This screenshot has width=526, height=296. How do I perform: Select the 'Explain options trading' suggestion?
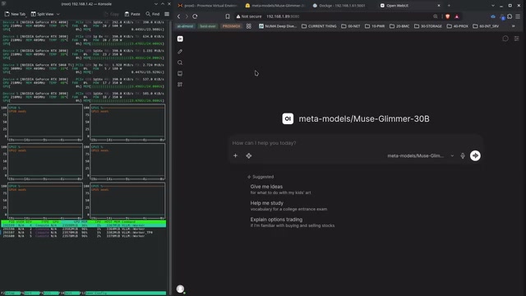(293, 222)
